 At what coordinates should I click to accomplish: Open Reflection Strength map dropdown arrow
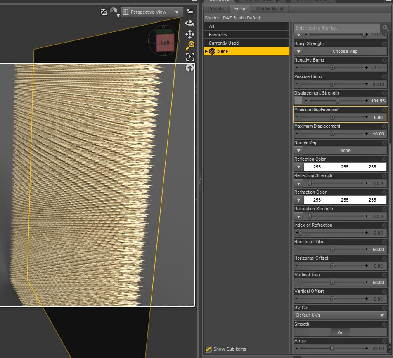point(298,183)
